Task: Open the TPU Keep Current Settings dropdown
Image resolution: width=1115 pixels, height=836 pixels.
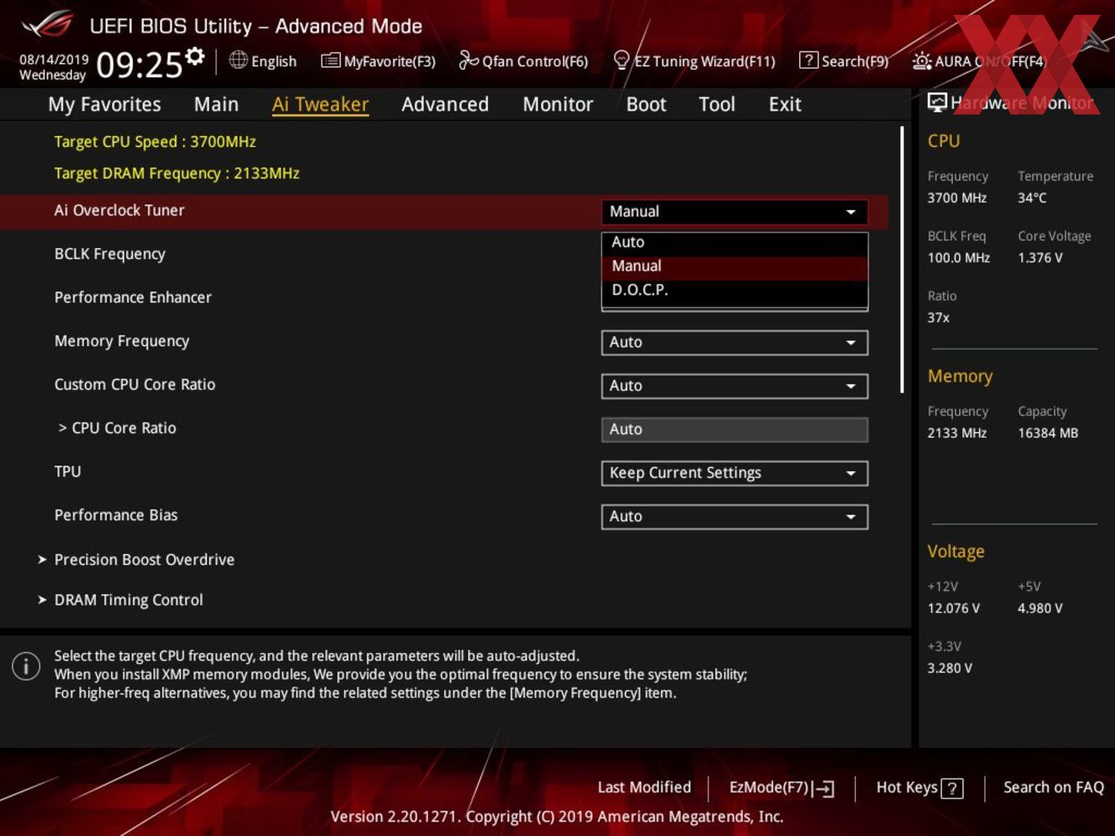Action: point(734,473)
